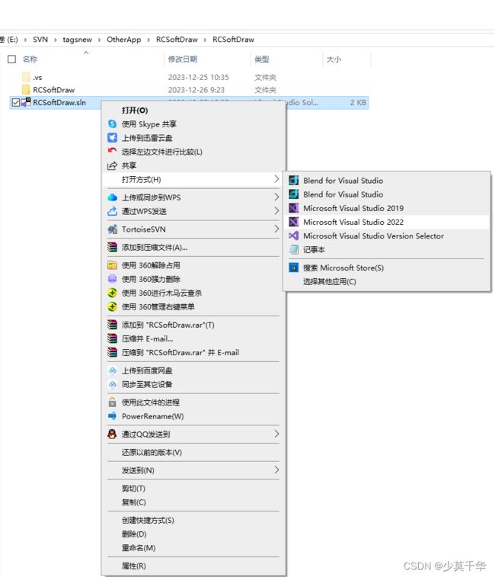This screenshot has width=495, height=577.
Task: Click the sync to other devices icon
Action: pyautogui.click(x=112, y=384)
